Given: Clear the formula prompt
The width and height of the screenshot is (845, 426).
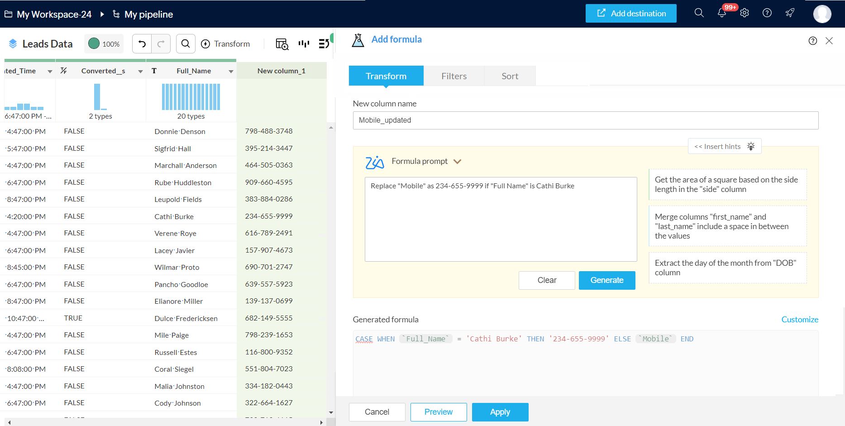Looking at the screenshot, I should [x=547, y=280].
